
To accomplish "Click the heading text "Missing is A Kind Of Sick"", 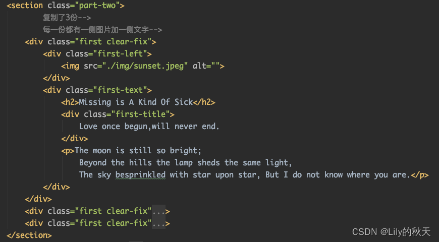I will (136, 102).
